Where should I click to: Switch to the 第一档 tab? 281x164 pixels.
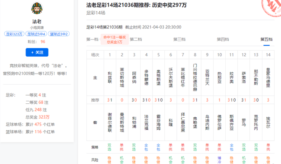92,39
